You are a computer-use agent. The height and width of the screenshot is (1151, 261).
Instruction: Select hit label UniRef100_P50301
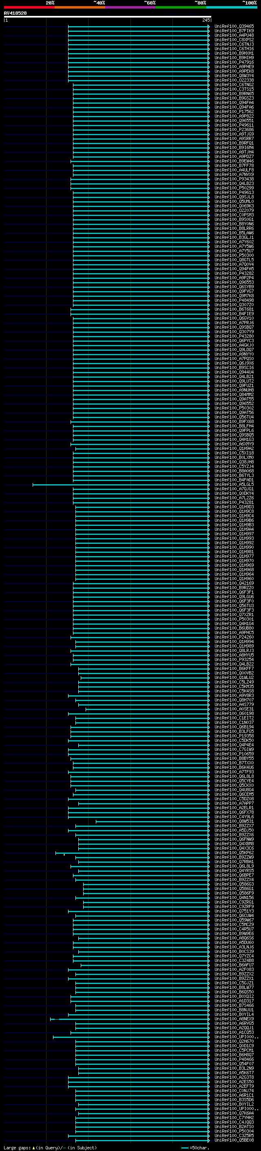(x=234, y=619)
